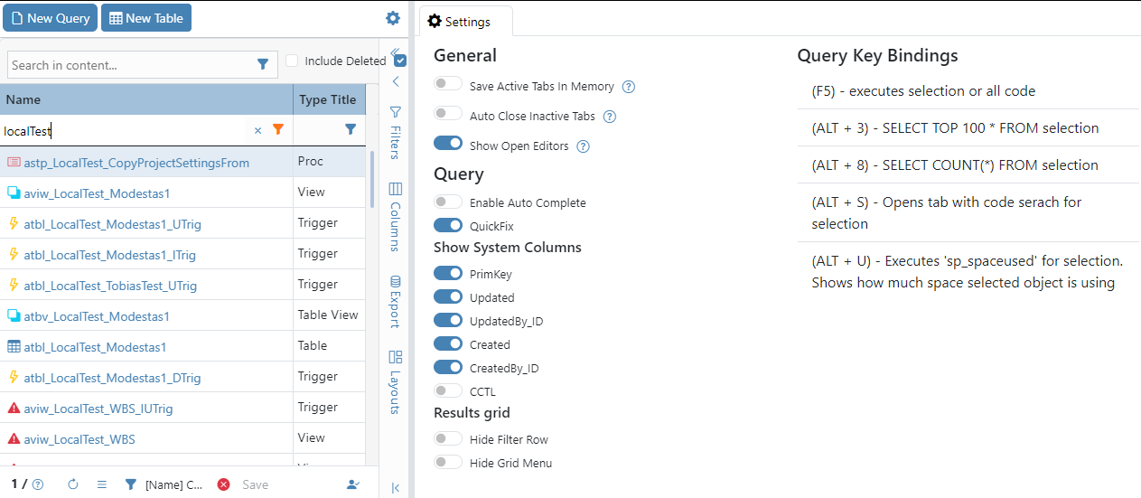
Task: Click the proc icon of astp_LocalTest_CopyProjectSettingsFrom
Action: [x=14, y=162]
